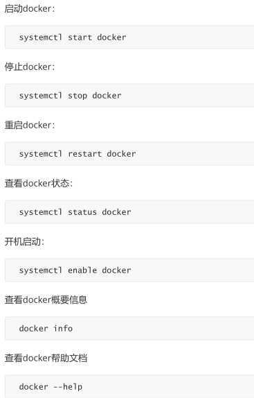Click the 'systemctl status docker' code block
The width and height of the screenshot is (254, 398).
pos(129,212)
